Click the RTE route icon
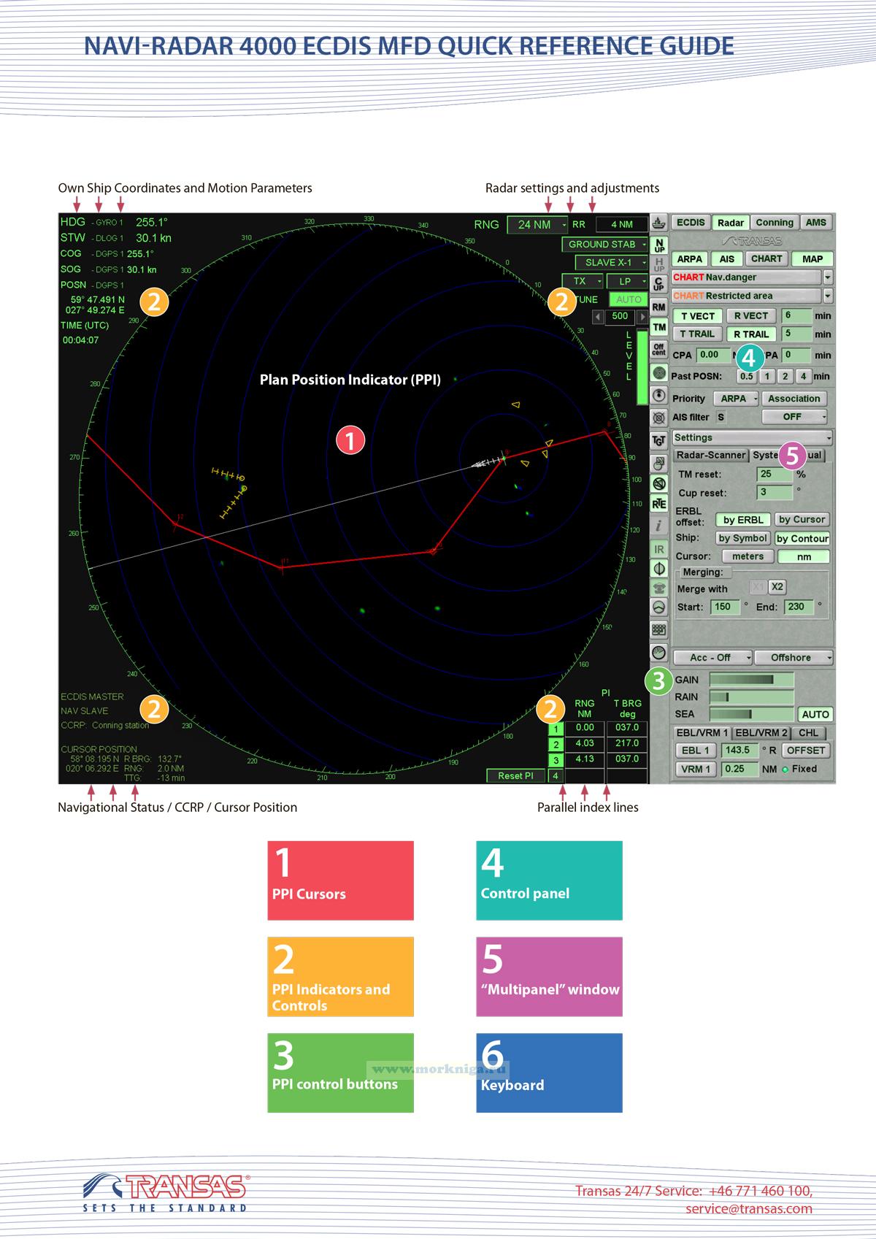Image resolution: width=876 pixels, height=1239 pixels. [658, 504]
